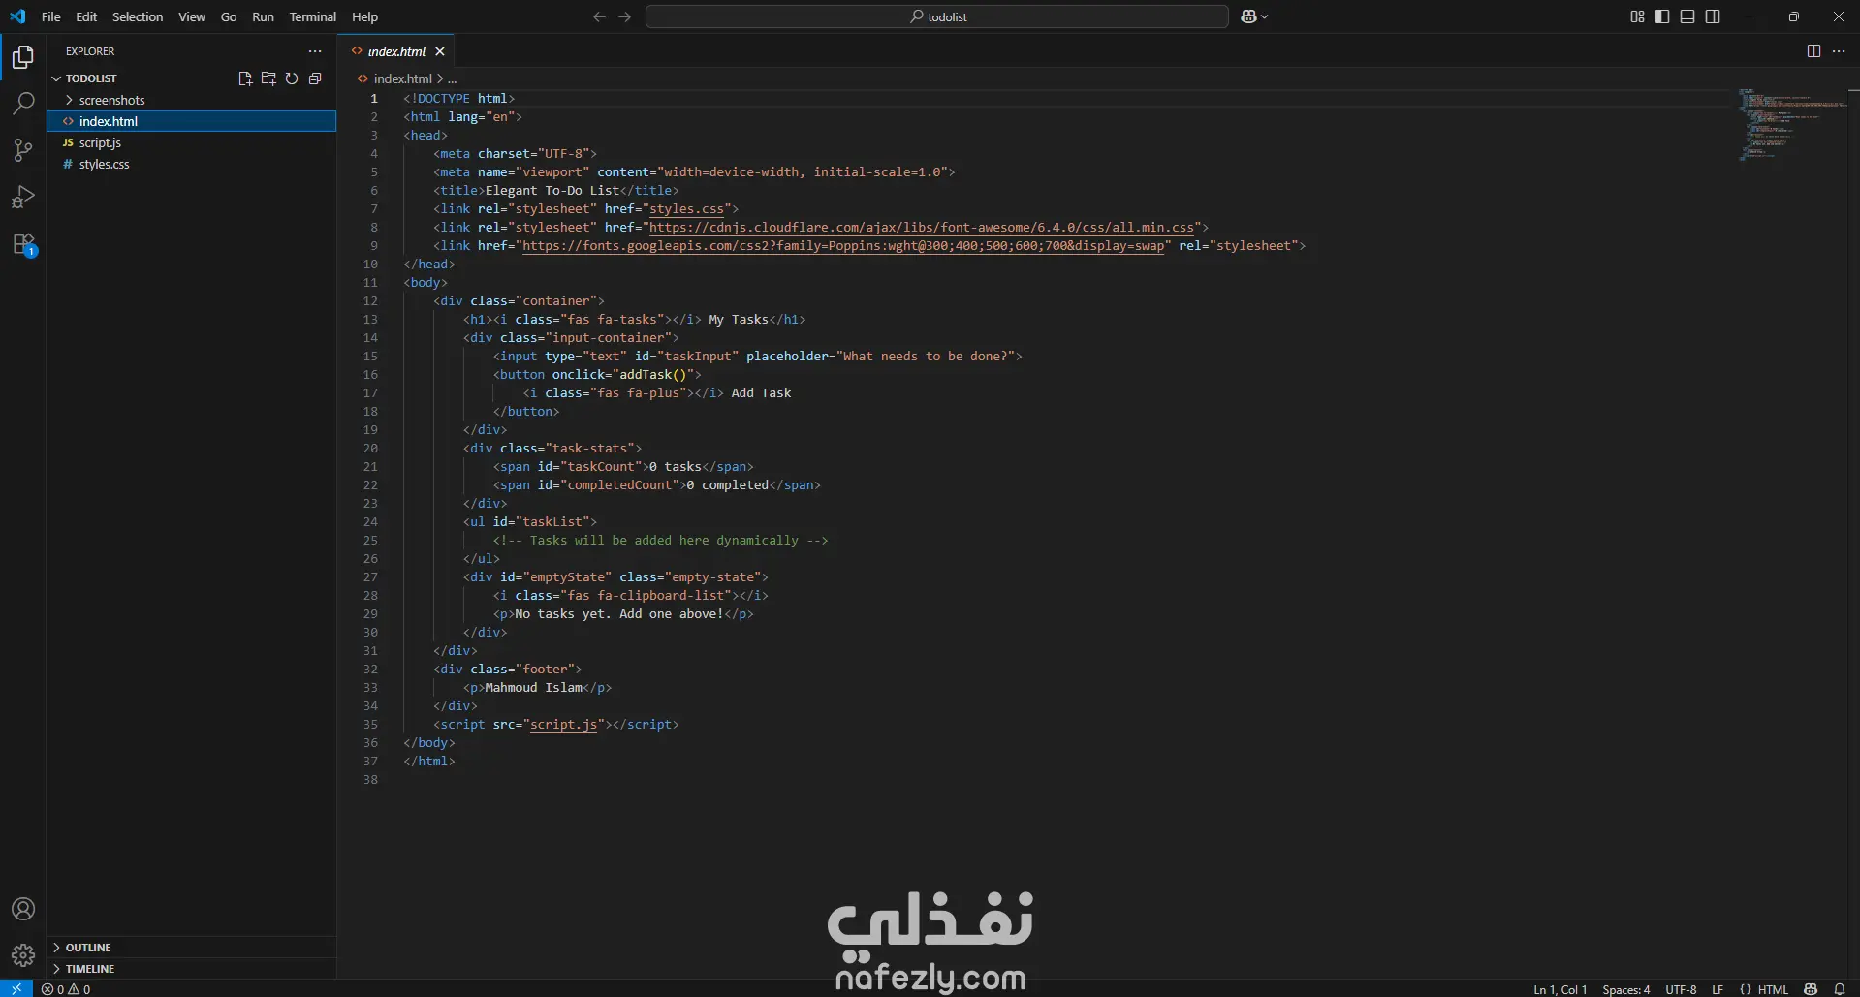Open the Run and Debug view
Image resolution: width=1860 pixels, height=997 pixels.
pyautogui.click(x=23, y=197)
